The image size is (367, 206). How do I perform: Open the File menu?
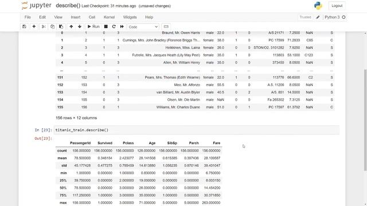[28, 17]
